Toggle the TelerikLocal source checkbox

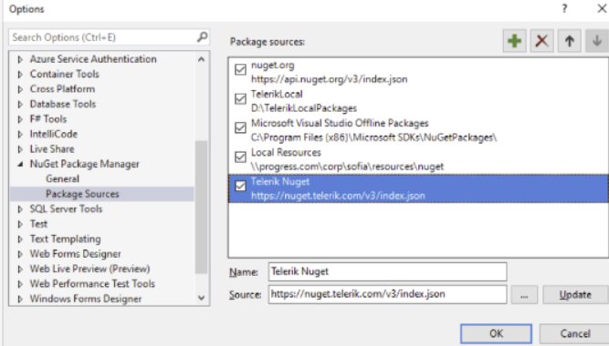(240, 99)
